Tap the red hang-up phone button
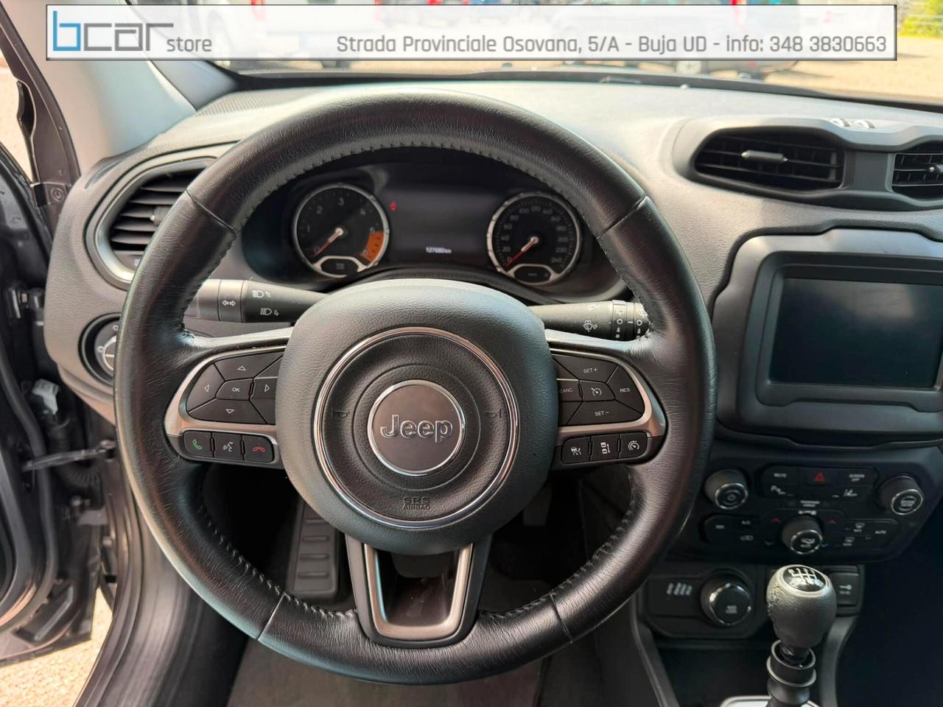The width and height of the screenshot is (943, 707). (258, 449)
